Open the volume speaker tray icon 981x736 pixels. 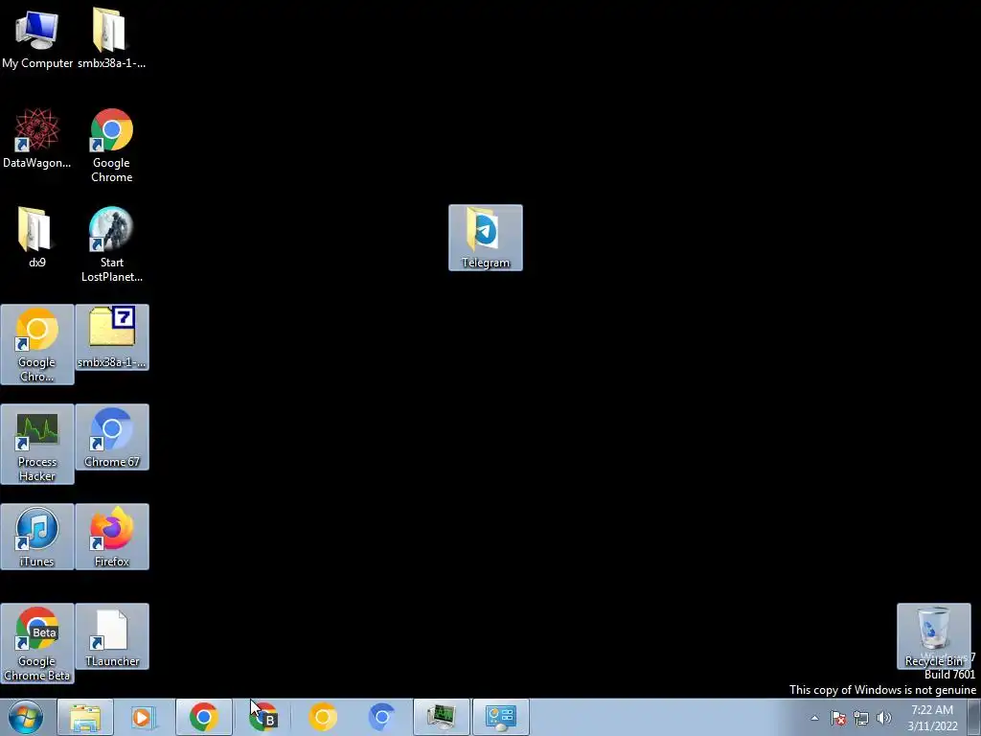coord(883,718)
